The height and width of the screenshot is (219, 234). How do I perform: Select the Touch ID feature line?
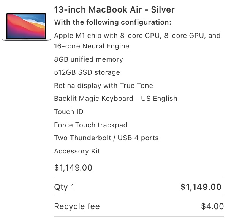pos(69,112)
